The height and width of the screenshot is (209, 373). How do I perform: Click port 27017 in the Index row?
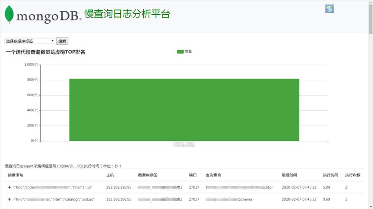pyautogui.click(x=194, y=187)
